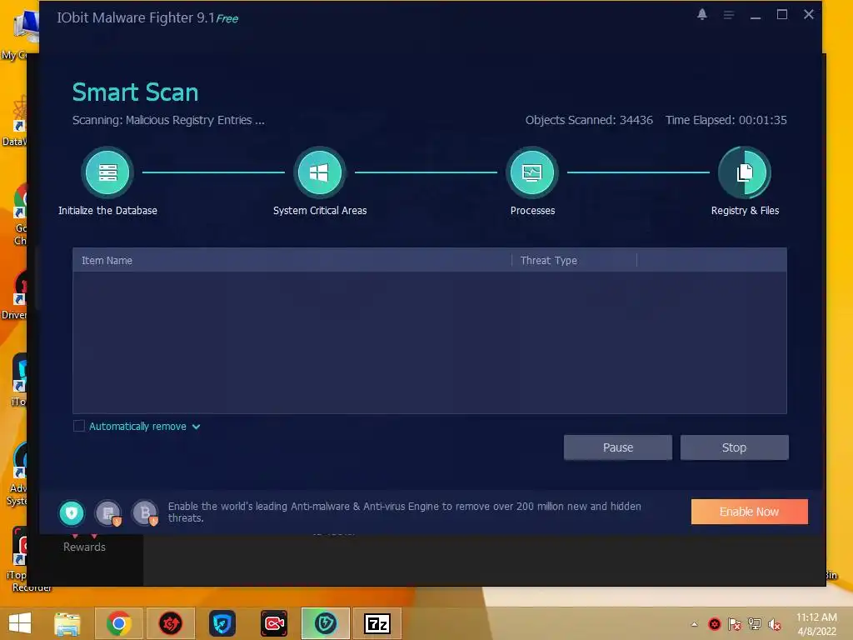Click the Time Elapsed: 00:01:35 text
Image resolution: width=853 pixels, height=640 pixels.
[726, 120]
